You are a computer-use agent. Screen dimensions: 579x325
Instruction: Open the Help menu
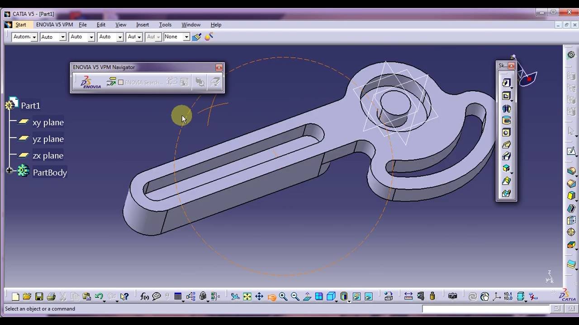216,25
